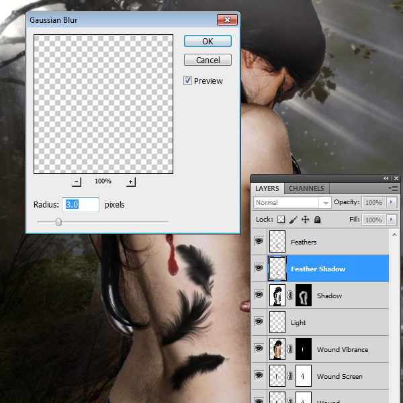403x403 pixels.
Task: Toggle link icon on Wound Vibrance mask
Action: [290, 349]
